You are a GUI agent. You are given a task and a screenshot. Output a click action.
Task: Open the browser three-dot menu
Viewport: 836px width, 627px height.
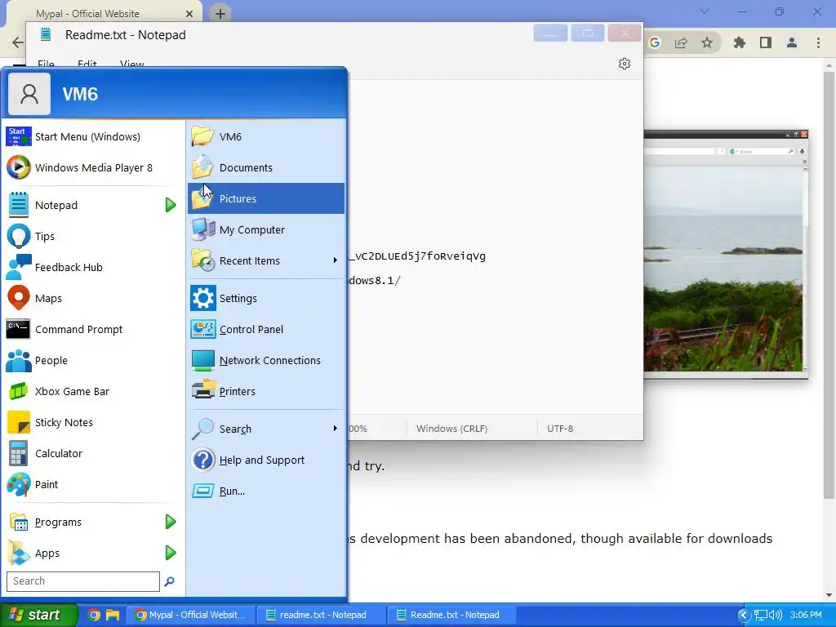point(818,42)
